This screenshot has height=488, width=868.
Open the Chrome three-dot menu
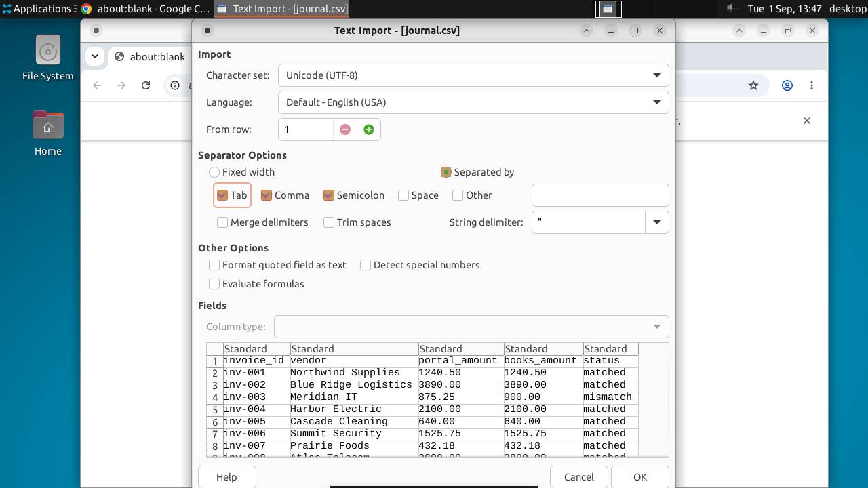pyautogui.click(x=812, y=85)
